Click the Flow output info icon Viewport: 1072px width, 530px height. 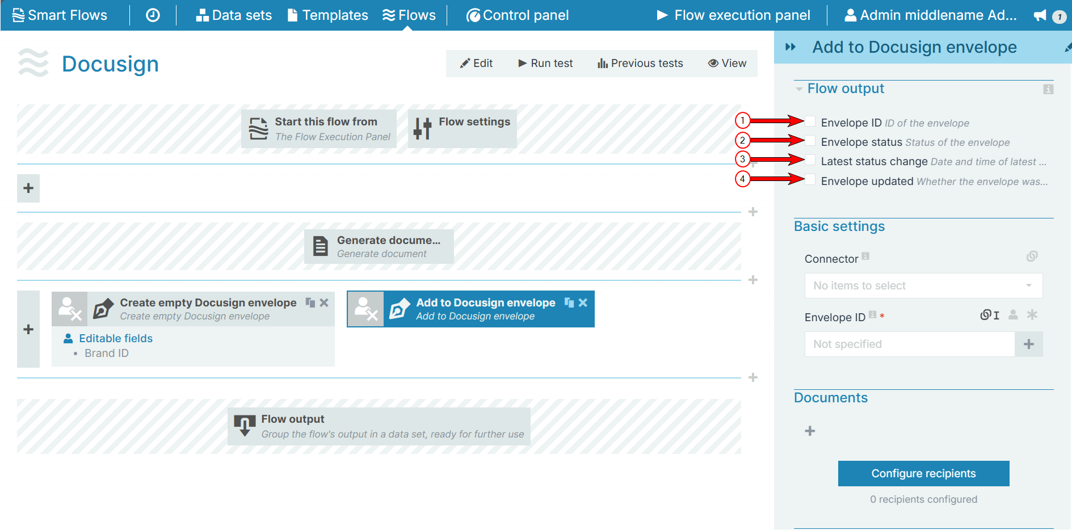tap(1048, 89)
